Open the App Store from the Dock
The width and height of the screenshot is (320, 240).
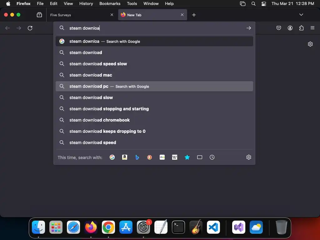click(126, 227)
